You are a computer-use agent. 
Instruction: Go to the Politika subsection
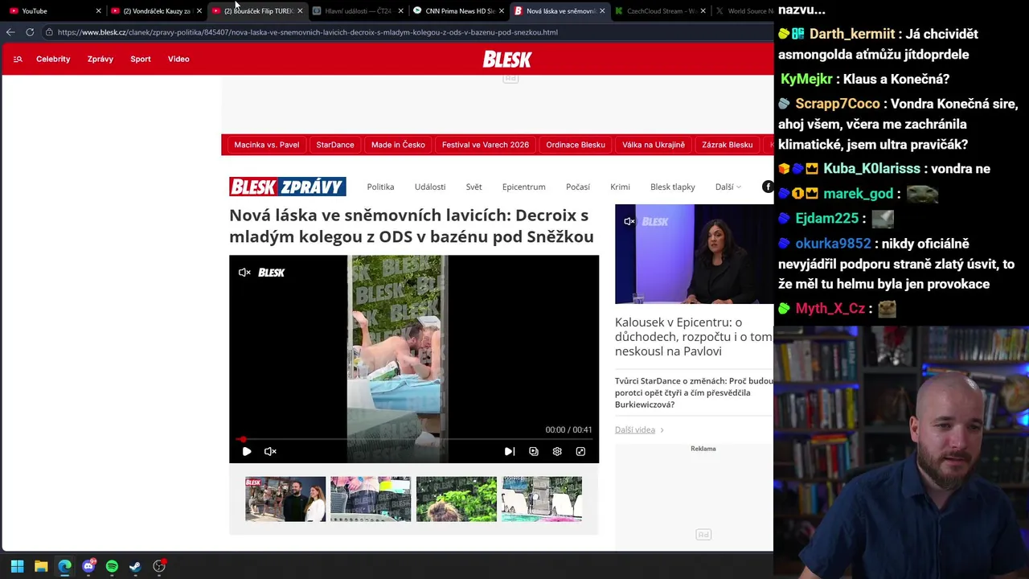(x=380, y=187)
